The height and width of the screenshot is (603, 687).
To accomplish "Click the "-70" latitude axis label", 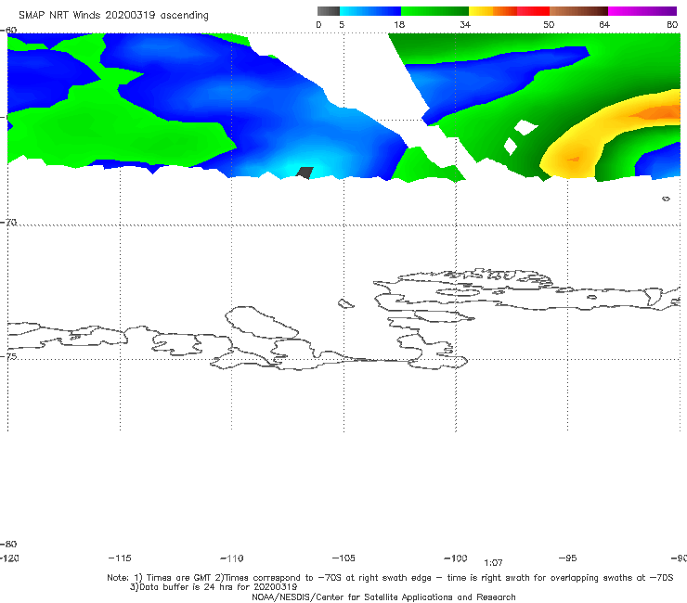I will tap(8, 222).
